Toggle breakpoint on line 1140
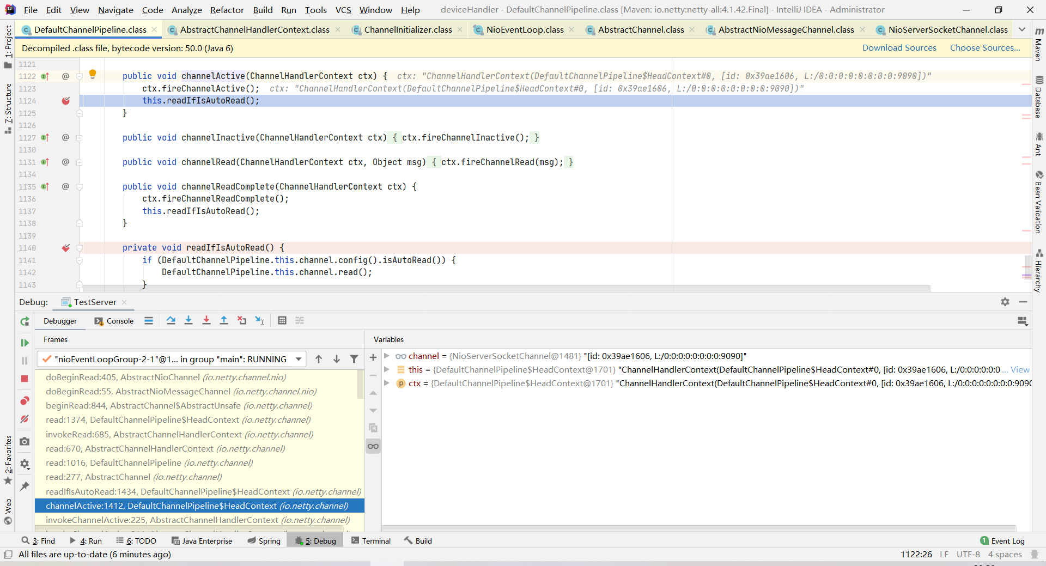The image size is (1046, 566). click(x=66, y=248)
